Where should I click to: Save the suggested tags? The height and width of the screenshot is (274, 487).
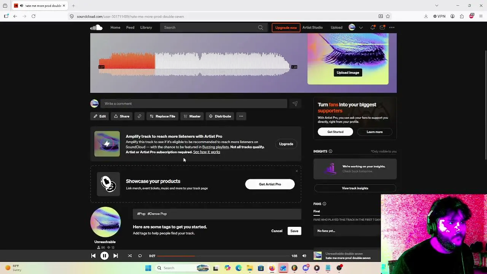pos(294,231)
